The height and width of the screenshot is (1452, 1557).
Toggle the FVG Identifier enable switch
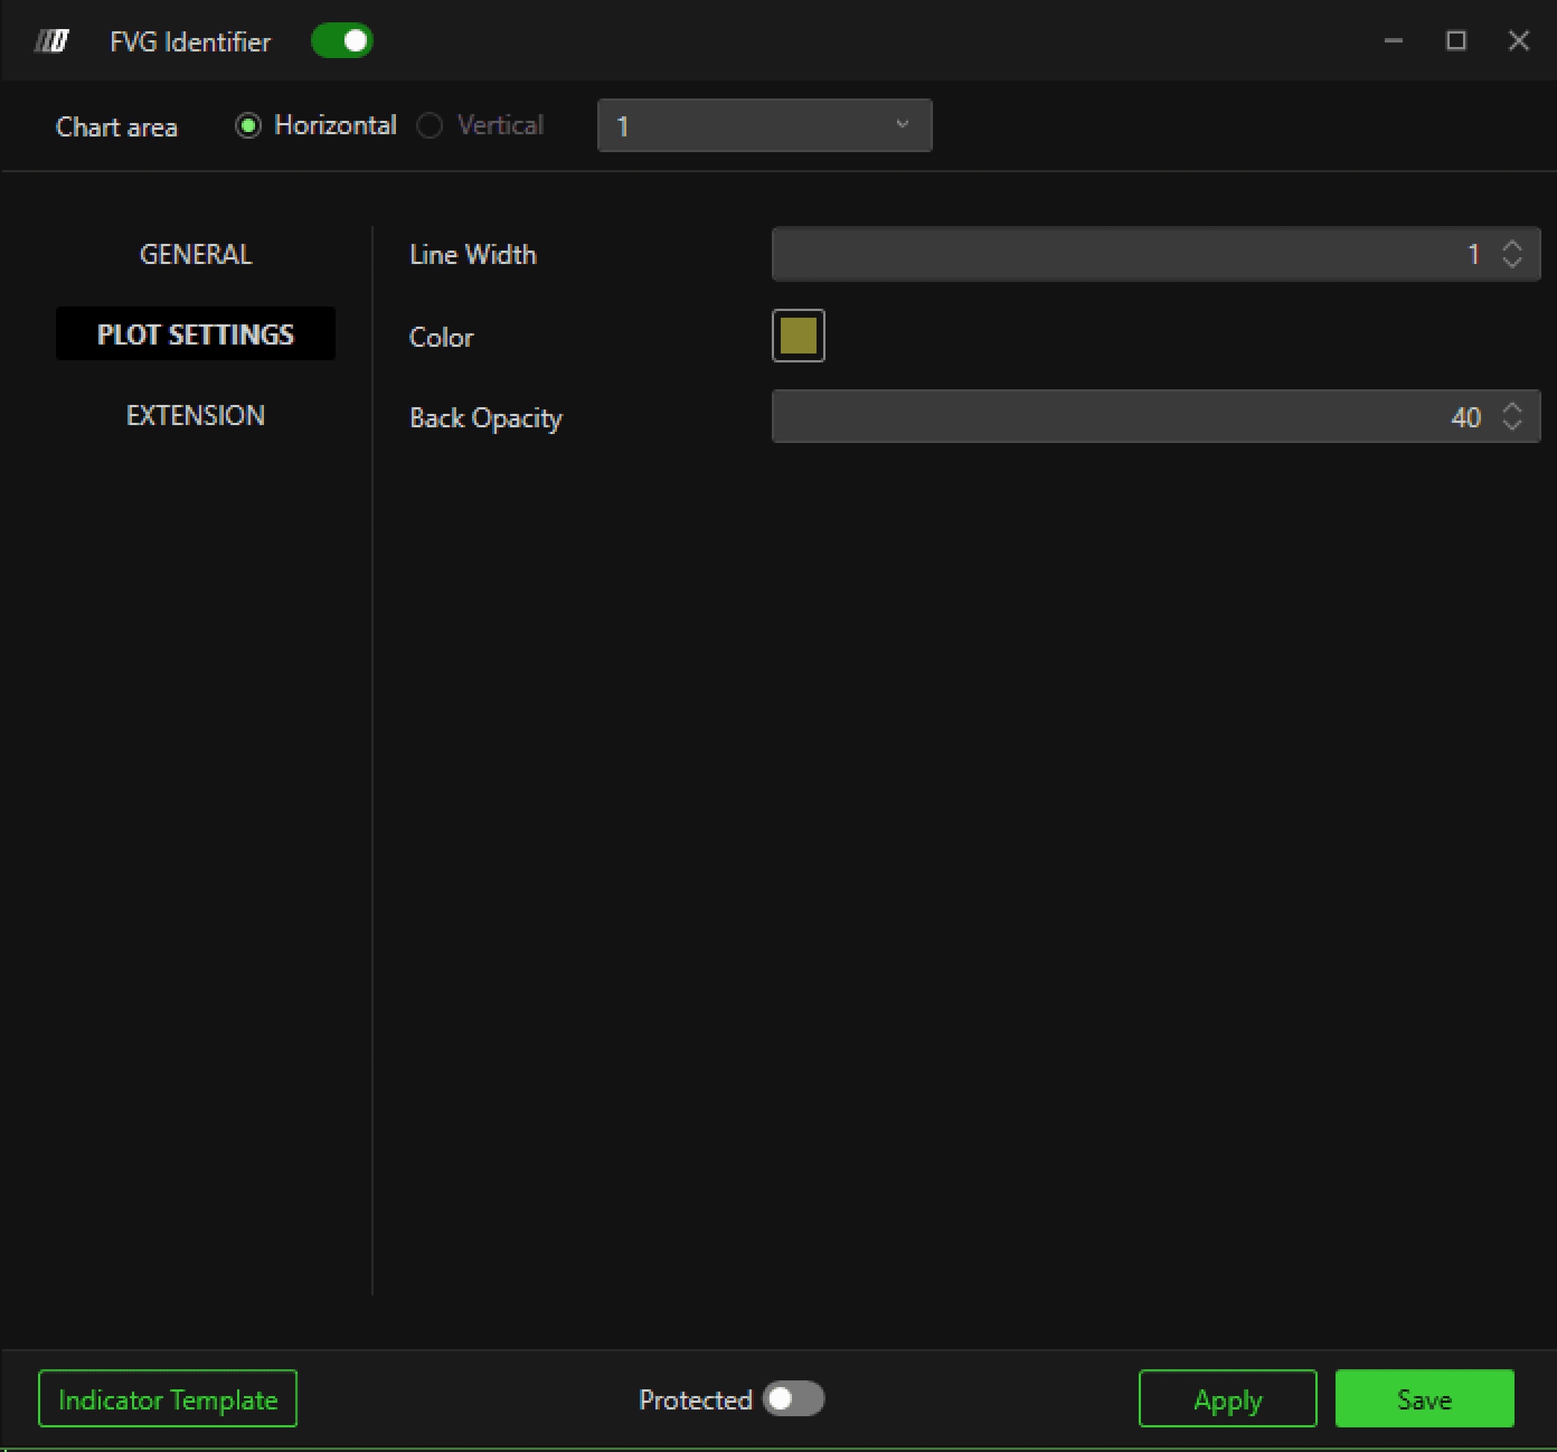tap(342, 41)
